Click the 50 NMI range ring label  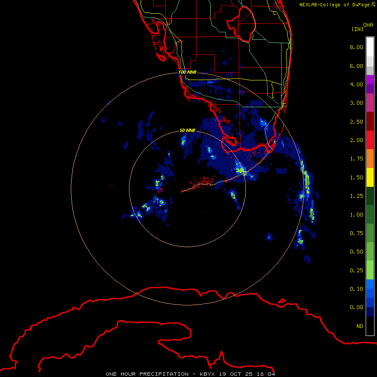pos(187,131)
